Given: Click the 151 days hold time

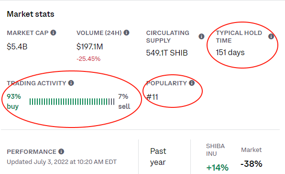Looking at the screenshot, I should [x=230, y=53].
